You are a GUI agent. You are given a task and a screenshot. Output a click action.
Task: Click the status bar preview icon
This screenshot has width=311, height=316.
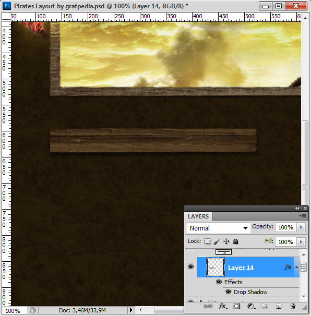[33, 310]
